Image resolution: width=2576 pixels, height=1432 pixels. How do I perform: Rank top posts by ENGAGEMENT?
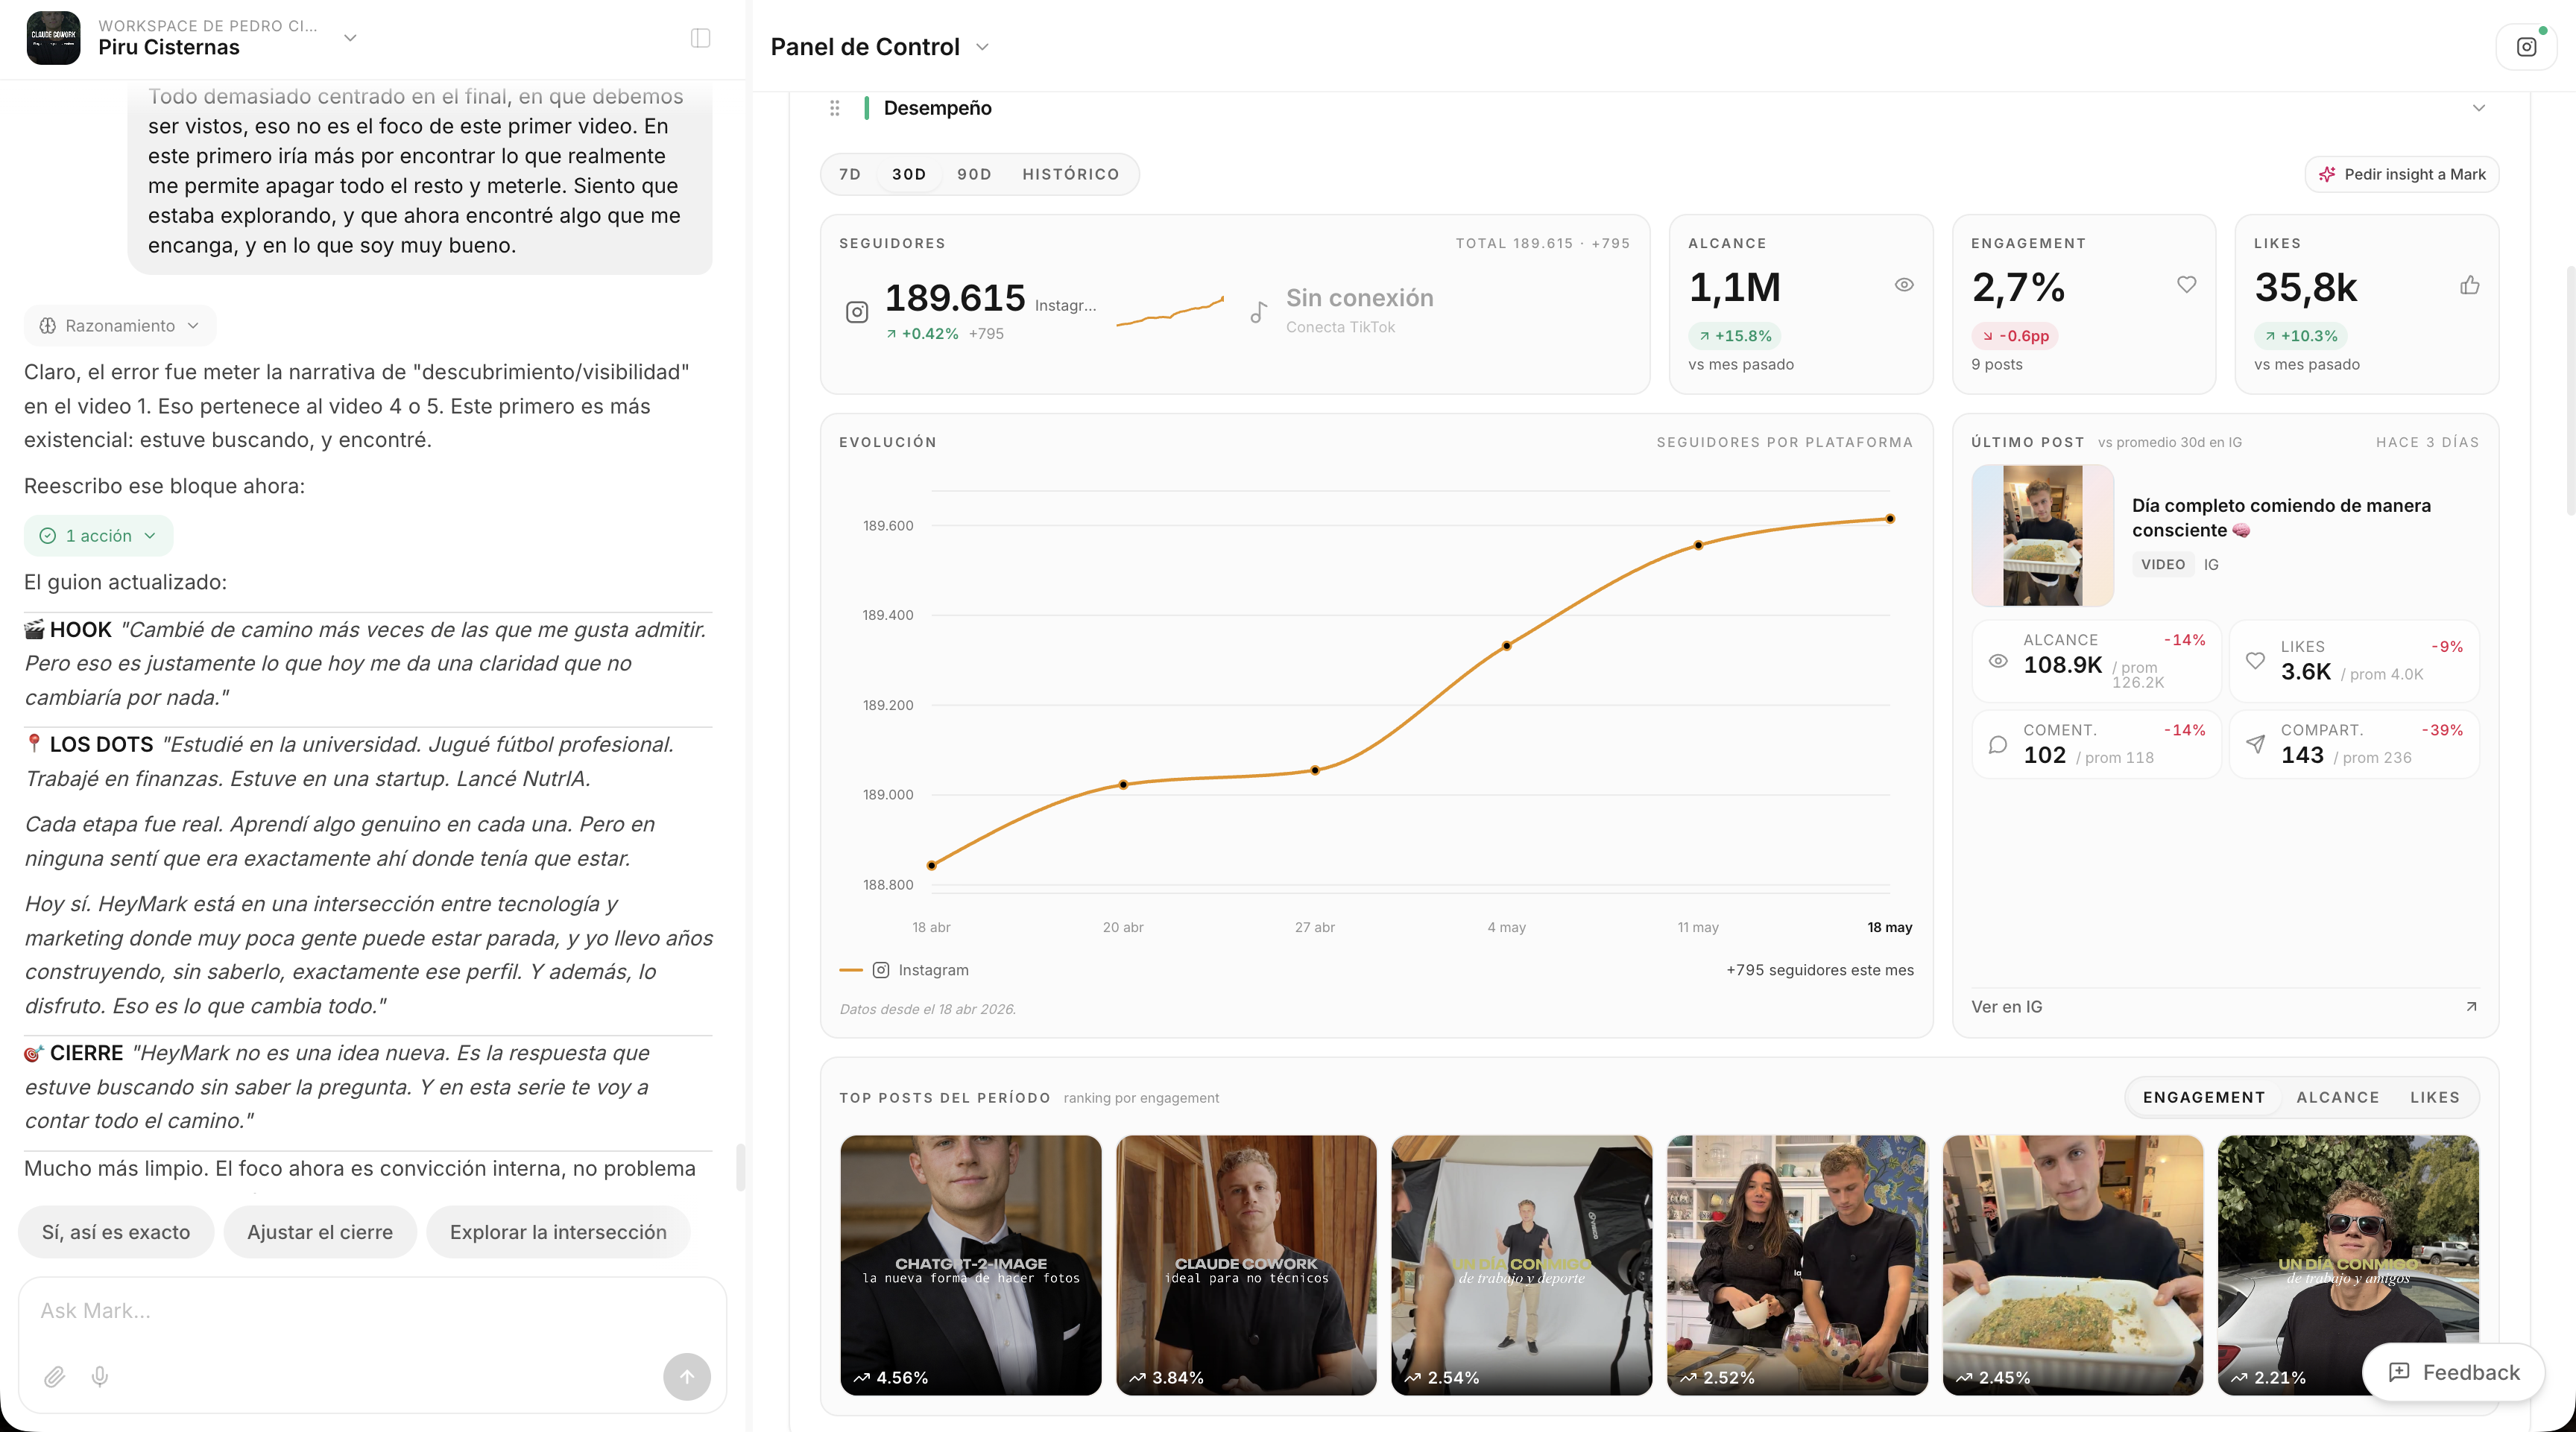[2203, 1097]
